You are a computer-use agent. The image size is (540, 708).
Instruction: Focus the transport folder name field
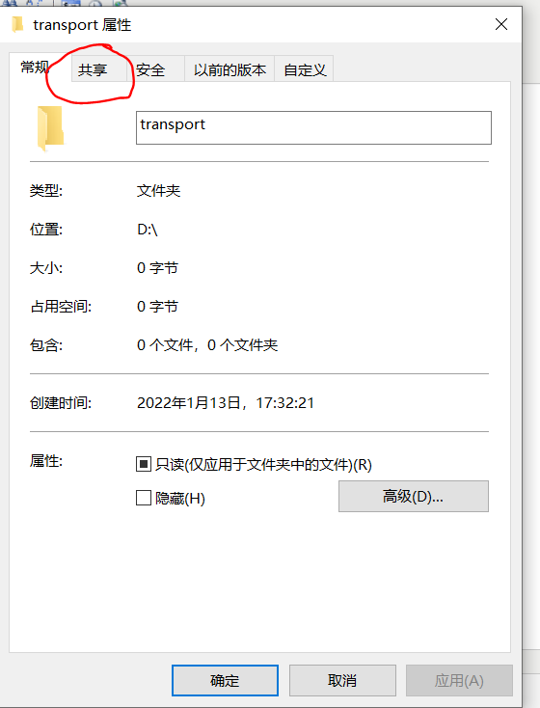tap(313, 127)
